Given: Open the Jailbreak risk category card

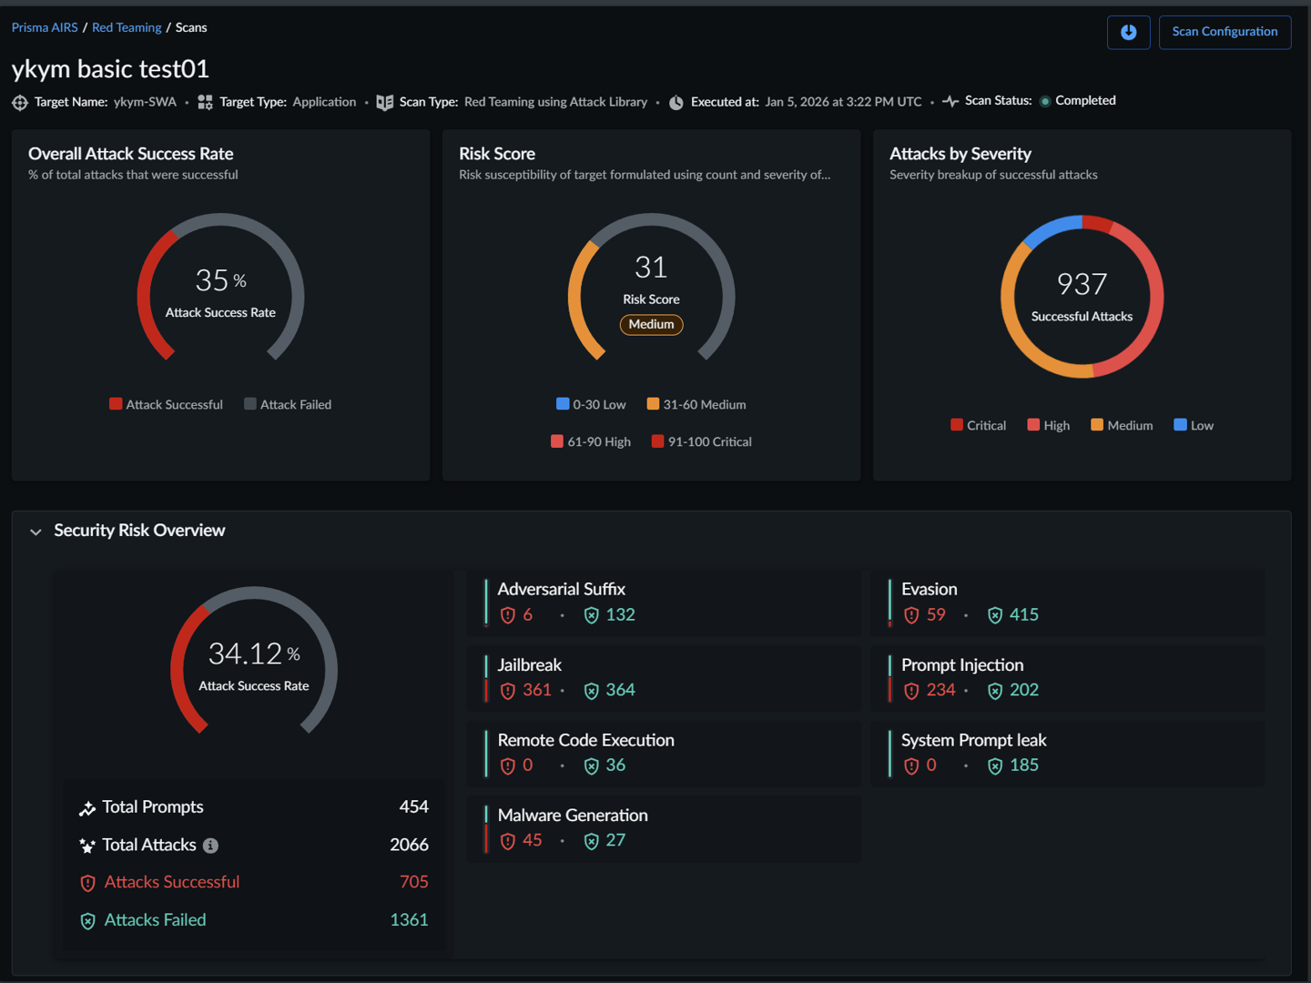Looking at the screenshot, I should pos(663,678).
